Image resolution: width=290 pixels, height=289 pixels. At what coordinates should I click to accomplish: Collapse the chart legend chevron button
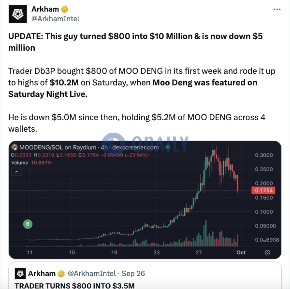[x=16, y=172]
